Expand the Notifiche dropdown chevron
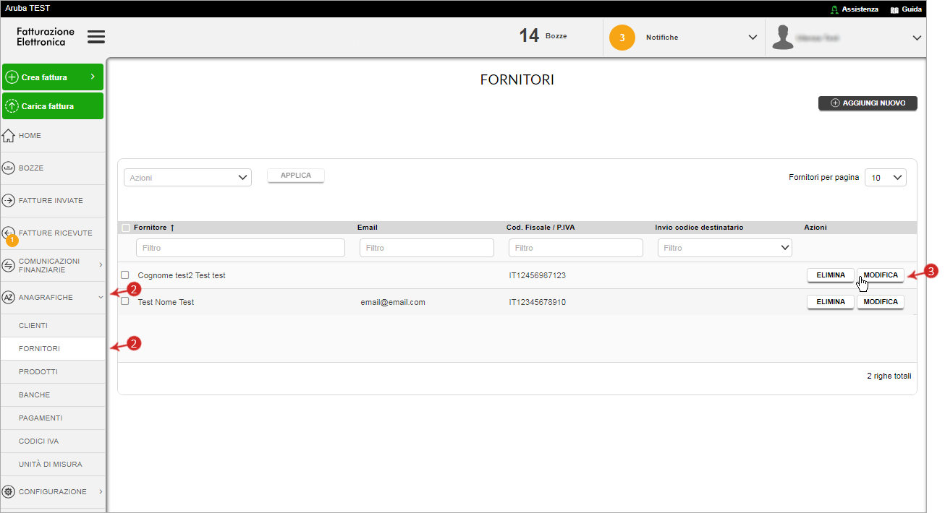The image size is (945, 513). (x=753, y=38)
